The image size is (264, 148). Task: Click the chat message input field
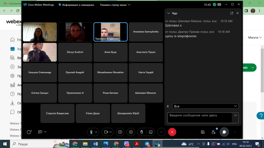pos(200,118)
